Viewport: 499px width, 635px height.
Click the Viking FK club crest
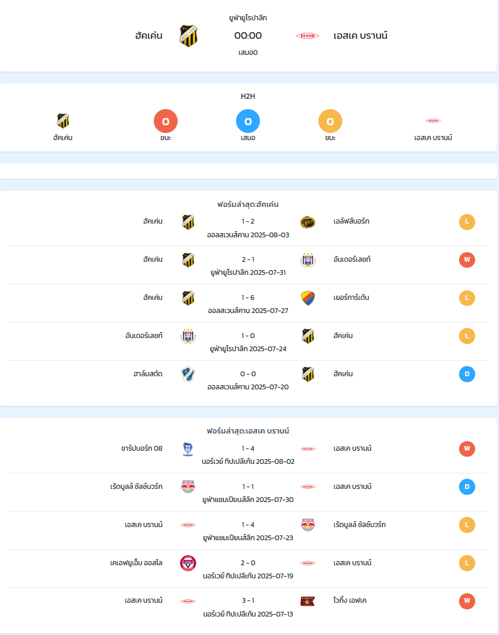click(308, 601)
